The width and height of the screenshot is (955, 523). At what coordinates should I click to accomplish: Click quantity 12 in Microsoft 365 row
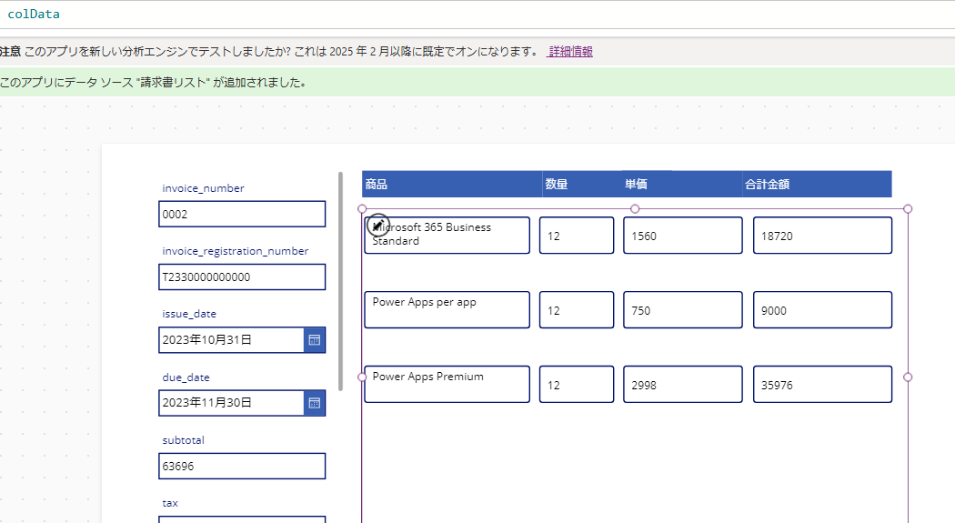576,235
